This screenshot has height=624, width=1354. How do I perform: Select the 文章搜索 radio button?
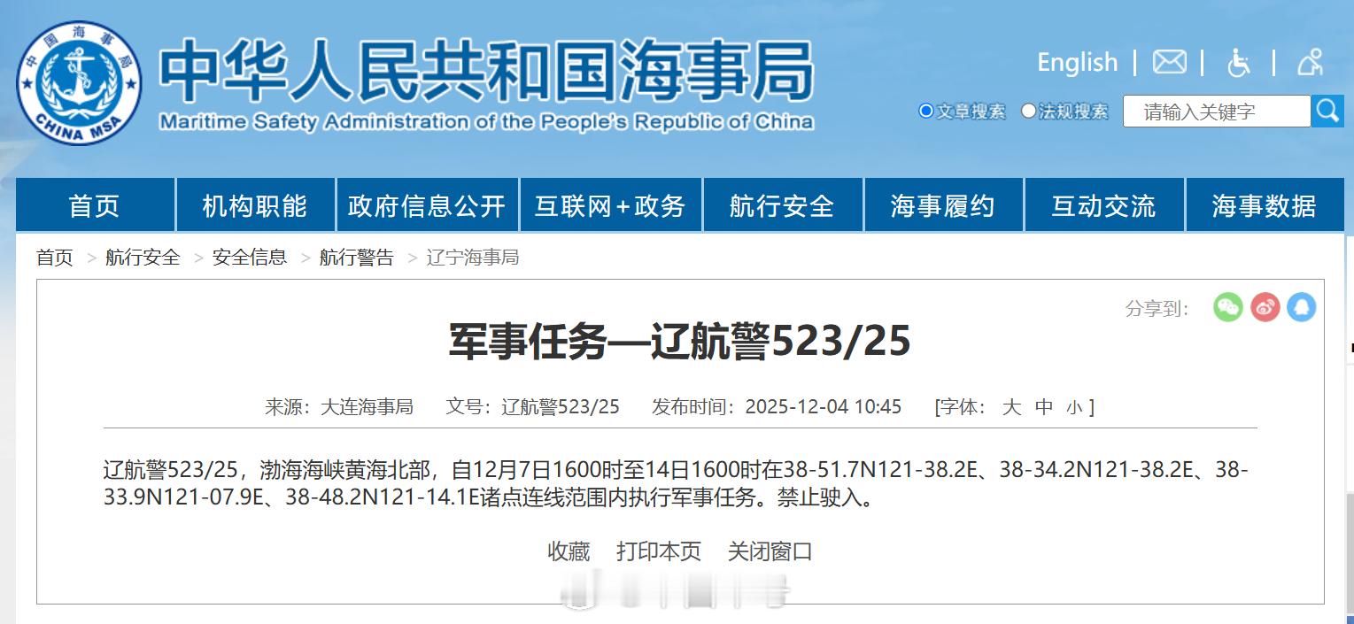[x=926, y=112]
